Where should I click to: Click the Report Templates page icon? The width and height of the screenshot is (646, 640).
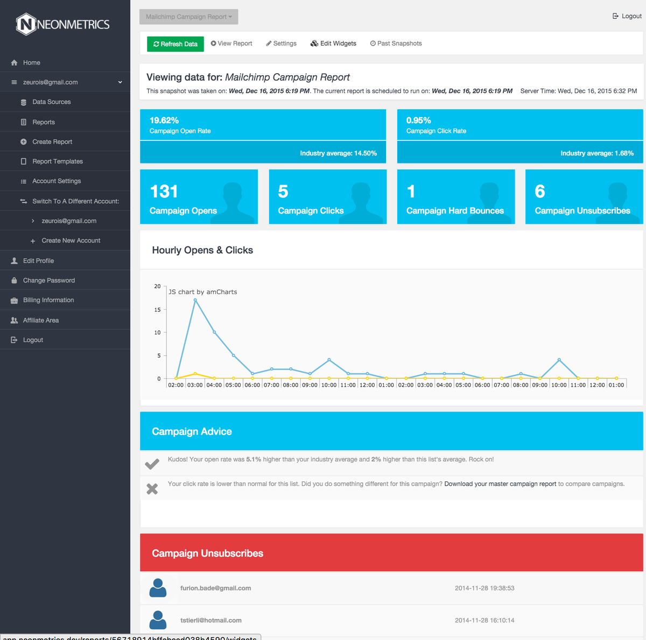(x=23, y=161)
